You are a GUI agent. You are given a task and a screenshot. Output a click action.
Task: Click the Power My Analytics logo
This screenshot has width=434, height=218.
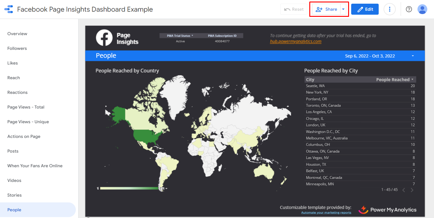pos(387,210)
